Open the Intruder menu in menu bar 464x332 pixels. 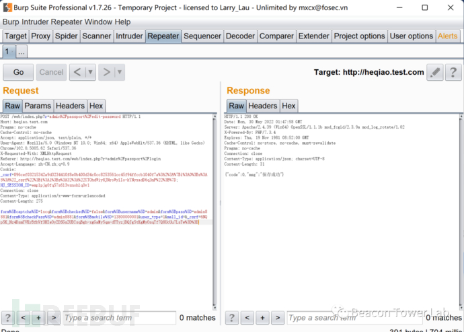pos(34,22)
